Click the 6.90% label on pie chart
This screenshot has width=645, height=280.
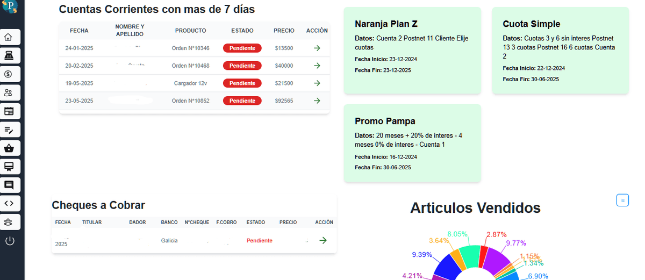537,276
